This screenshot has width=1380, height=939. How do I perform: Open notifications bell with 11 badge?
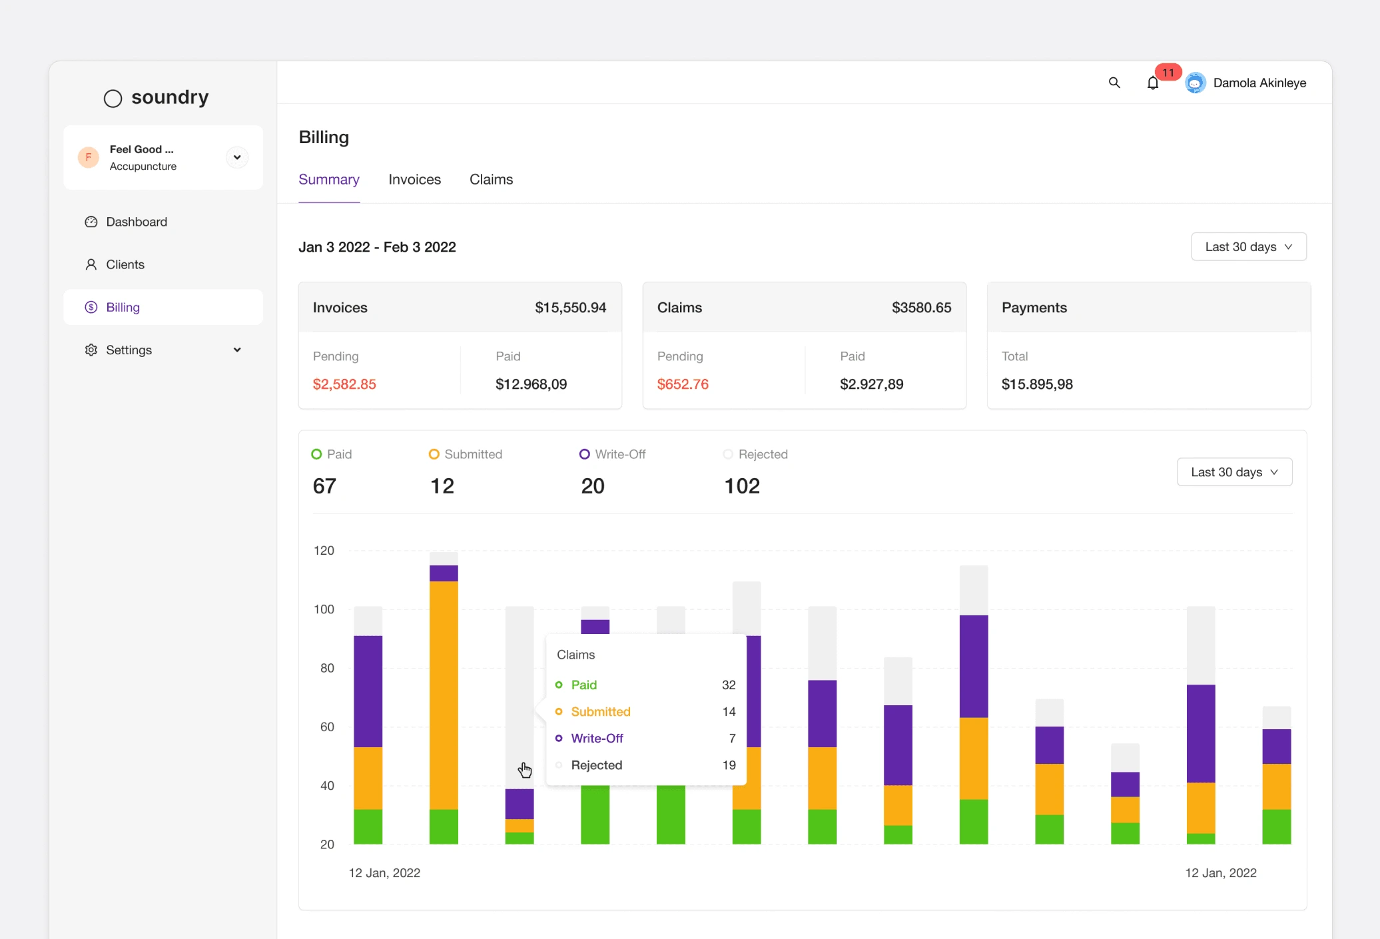tap(1154, 83)
